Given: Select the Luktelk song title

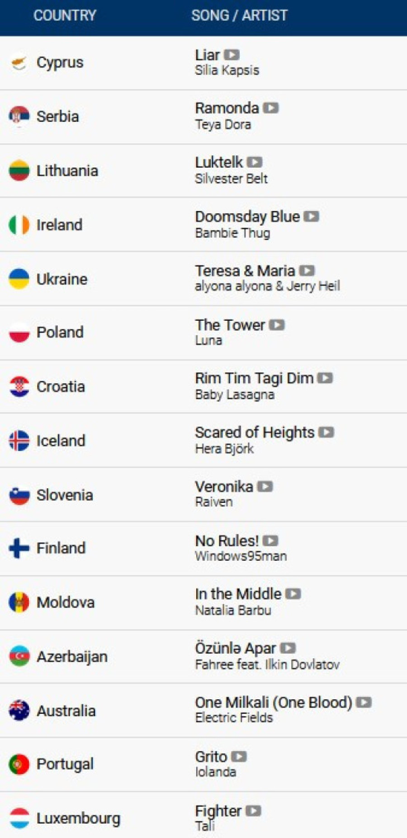Looking at the screenshot, I should (219, 162).
